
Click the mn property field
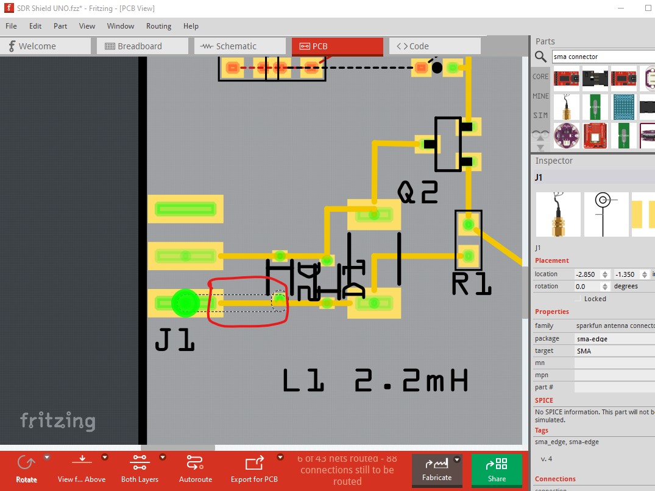click(614, 363)
